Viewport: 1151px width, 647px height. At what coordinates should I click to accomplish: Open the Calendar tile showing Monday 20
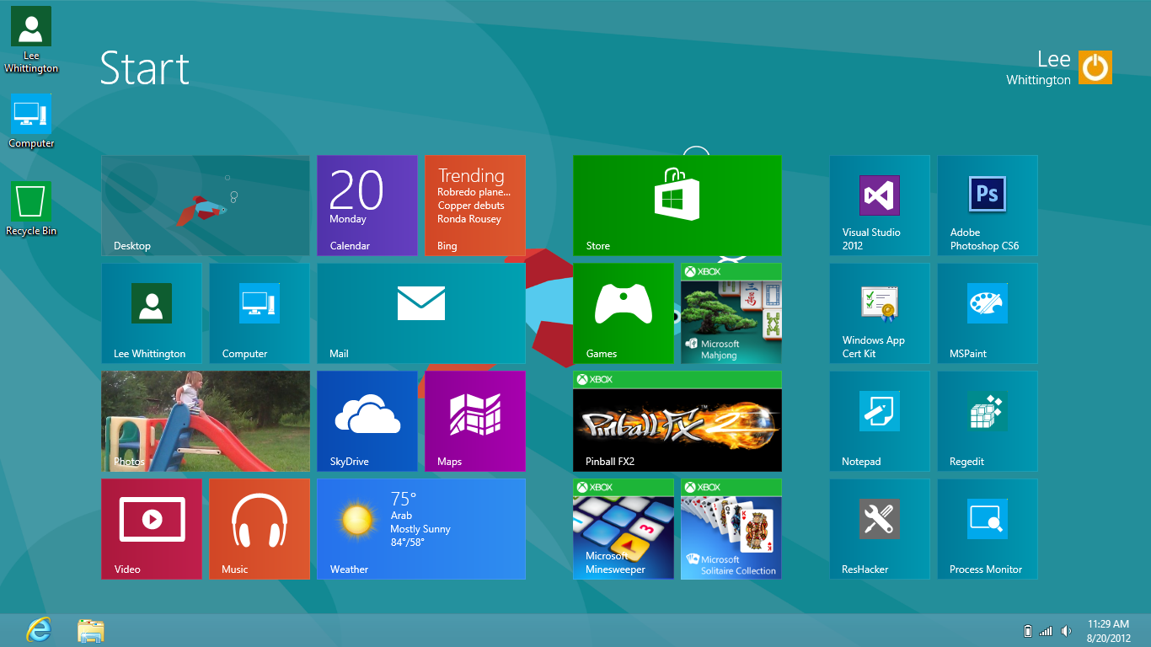pos(367,205)
